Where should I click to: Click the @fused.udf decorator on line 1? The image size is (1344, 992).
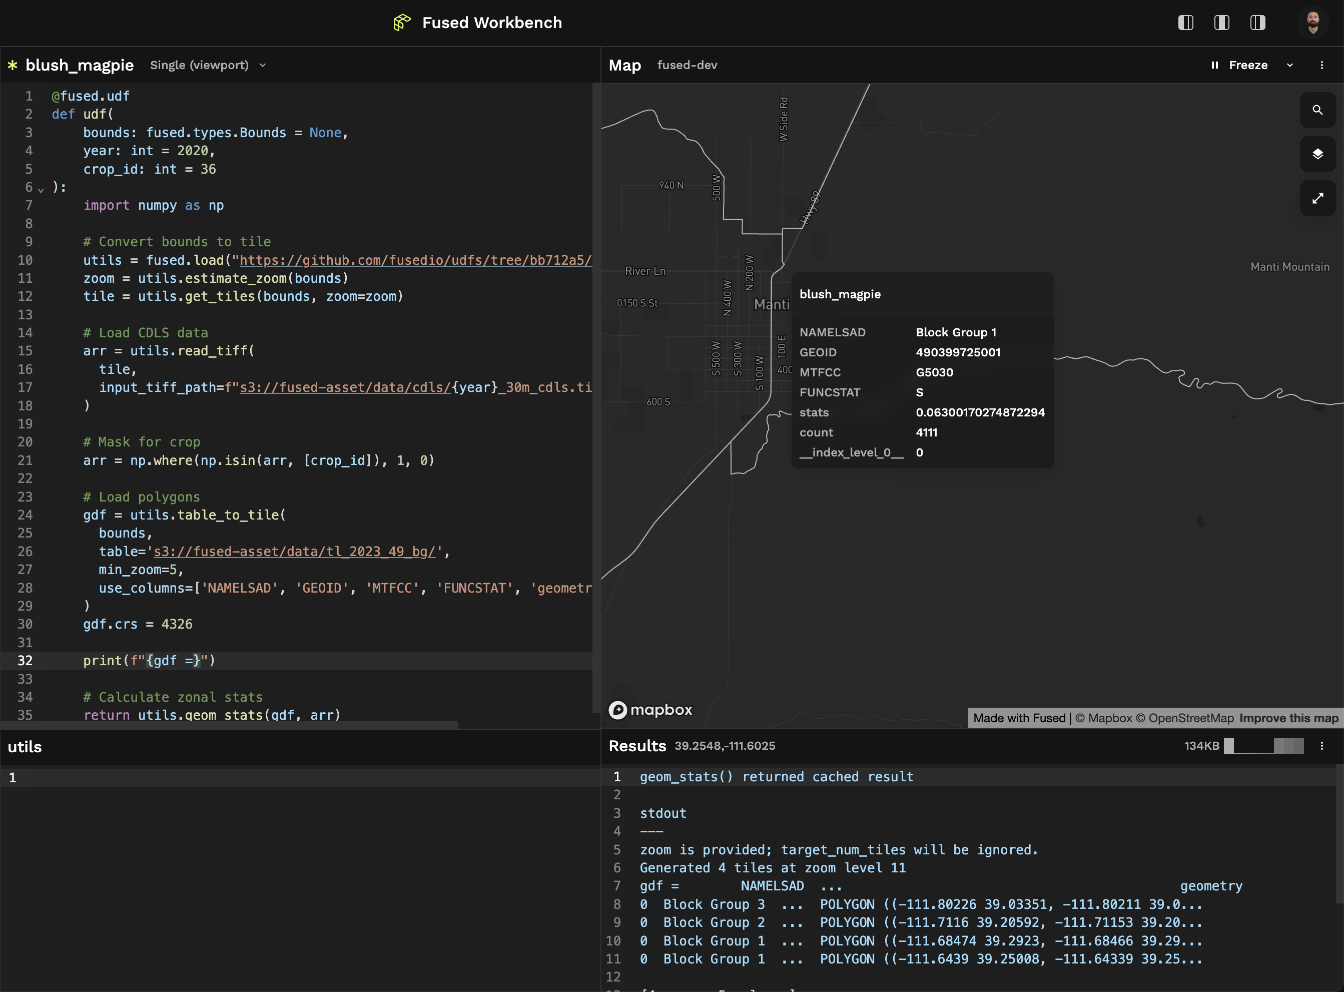[x=91, y=96]
